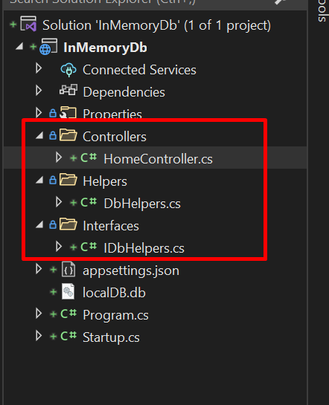Click the Dependencies icon
329x405 pixels.
(68, 90)
